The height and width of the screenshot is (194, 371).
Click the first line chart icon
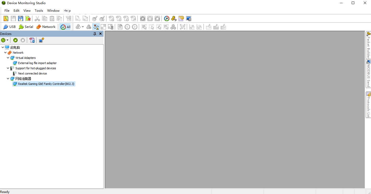[x=192, y=27]
